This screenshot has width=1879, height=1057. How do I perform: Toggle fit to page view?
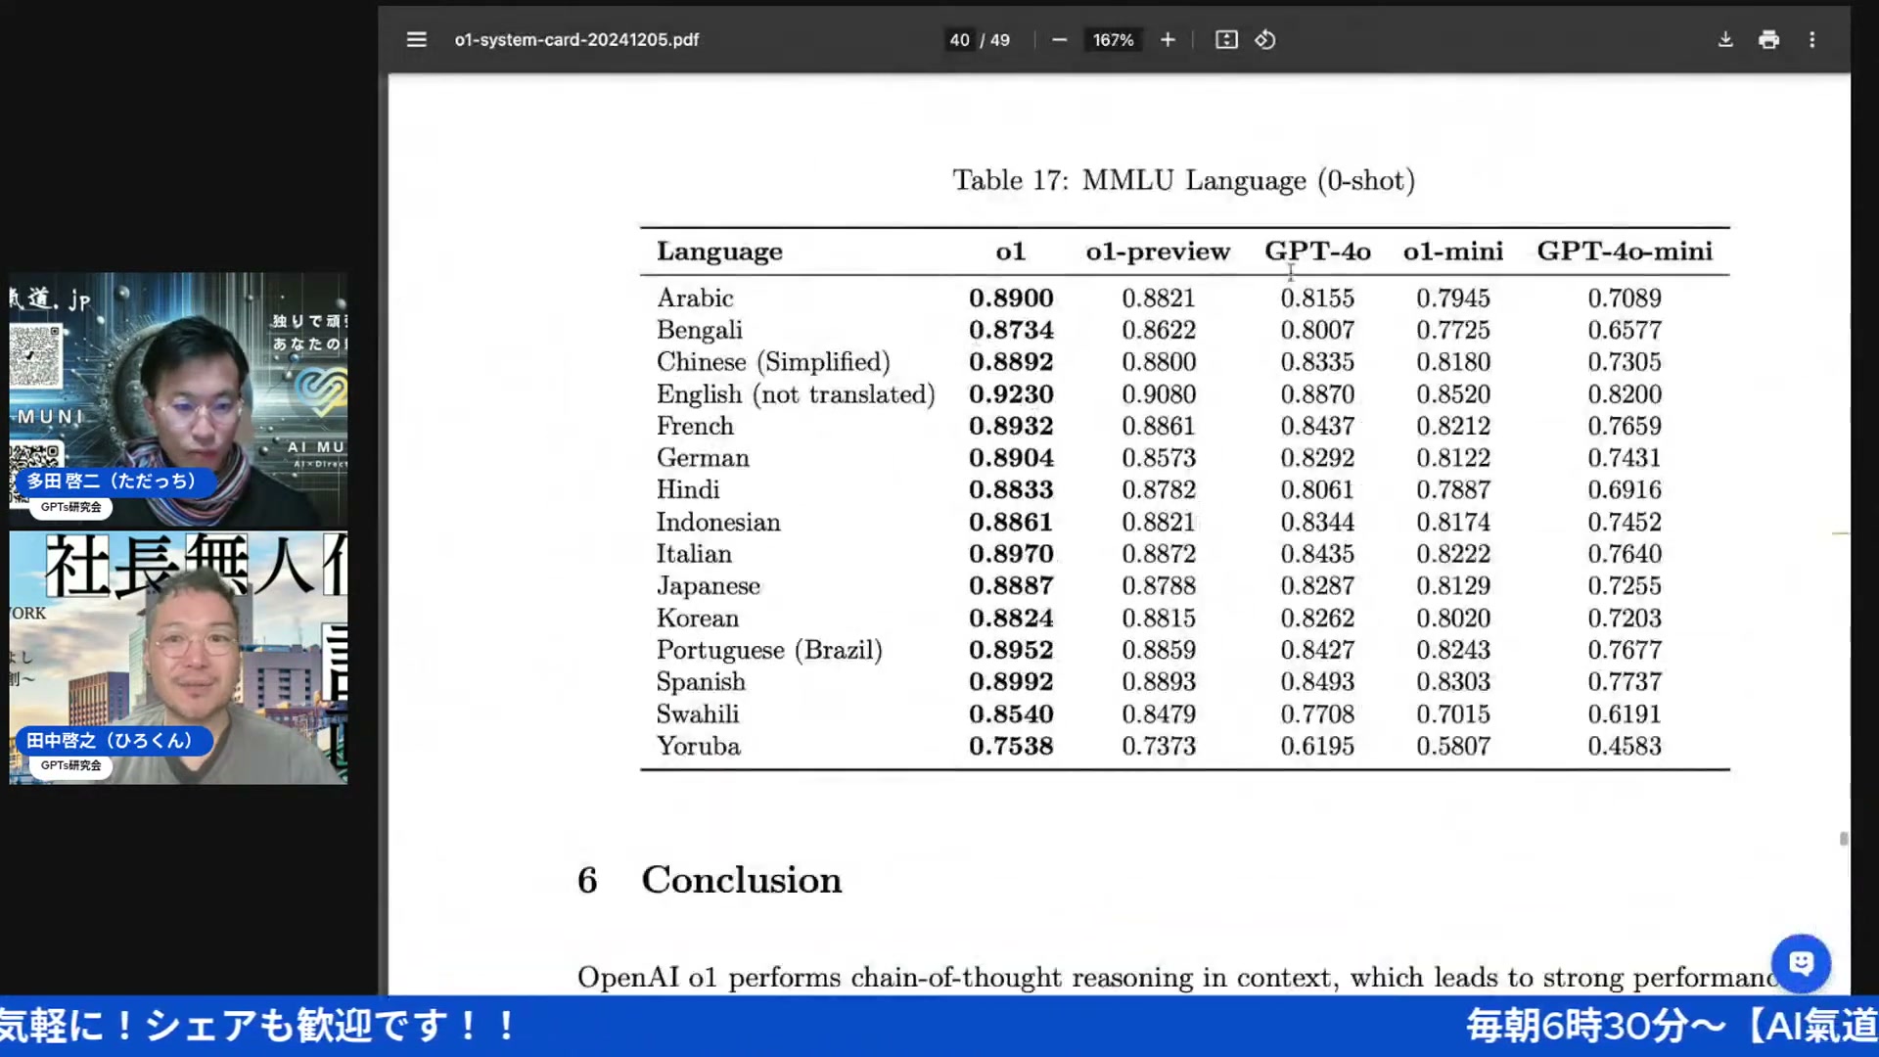click(x=1226, y=40)
